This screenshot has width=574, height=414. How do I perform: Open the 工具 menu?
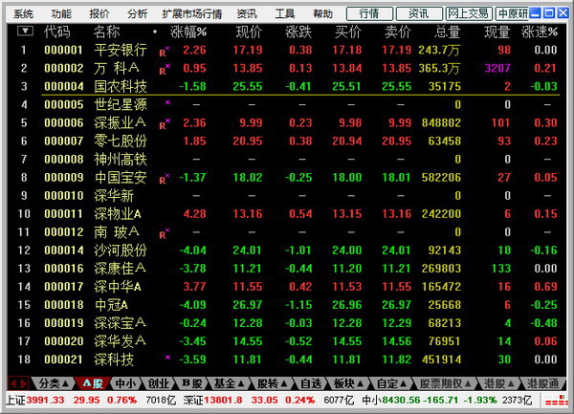(x=285, y=14)
